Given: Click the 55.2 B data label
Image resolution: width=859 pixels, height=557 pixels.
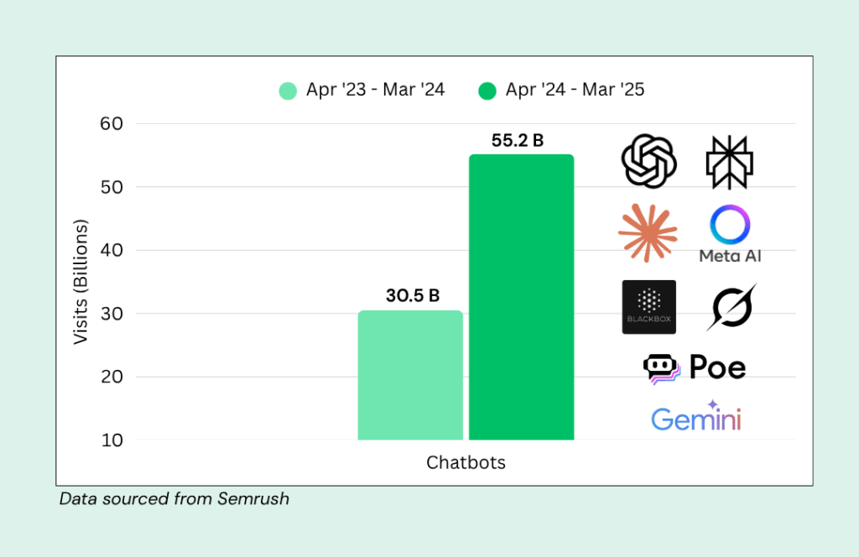Looking at the screenshot, I should [x=518, y=141].
